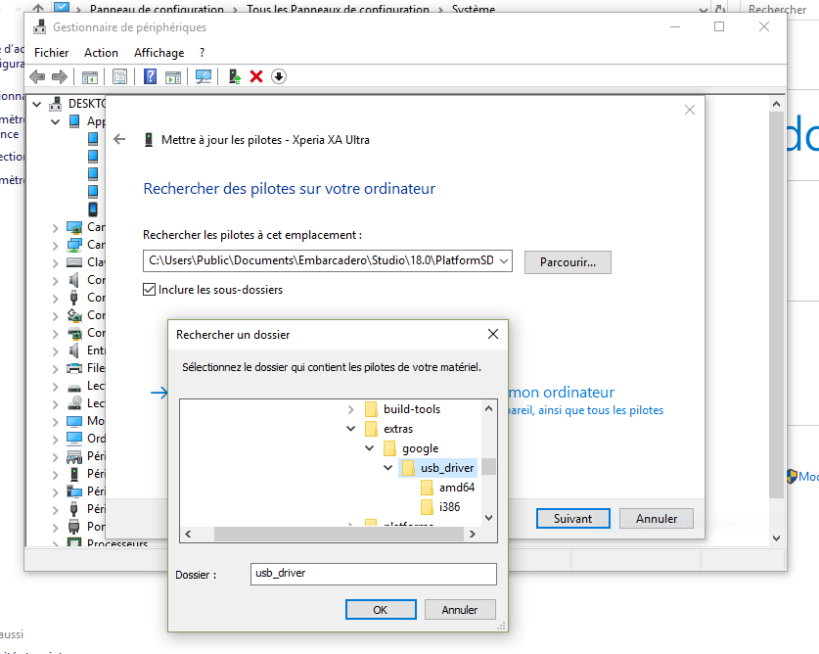Click the red X uninstall device icon
Screen dimensions: 819x654
point(256,76)
